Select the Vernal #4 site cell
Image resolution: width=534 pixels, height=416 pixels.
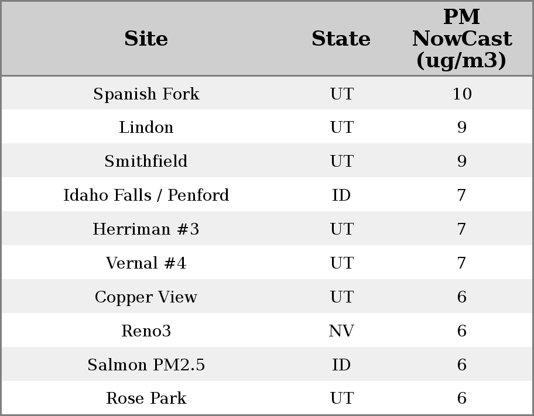146,263
